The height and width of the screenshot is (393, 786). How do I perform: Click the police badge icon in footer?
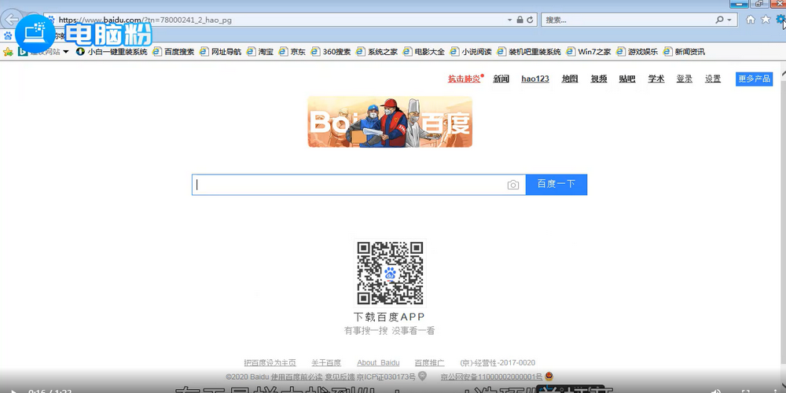[x=549, y=376]
